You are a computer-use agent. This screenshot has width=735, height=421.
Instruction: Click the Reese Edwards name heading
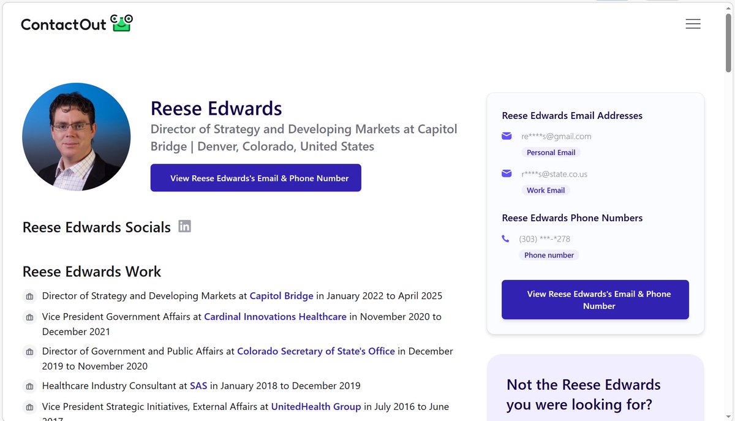click(x=216, y=108)
